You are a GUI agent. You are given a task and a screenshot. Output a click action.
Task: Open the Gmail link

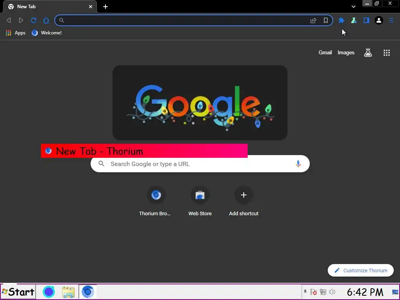point(325,53)
